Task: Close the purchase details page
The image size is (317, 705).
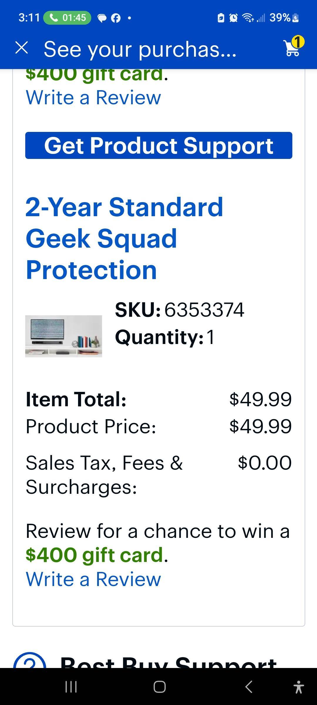Action: coord(22,48)
